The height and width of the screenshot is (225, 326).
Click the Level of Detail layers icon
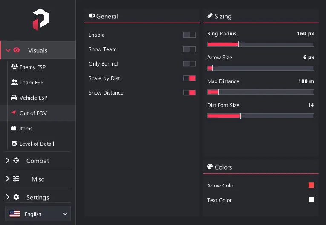[x=14, y=144]
